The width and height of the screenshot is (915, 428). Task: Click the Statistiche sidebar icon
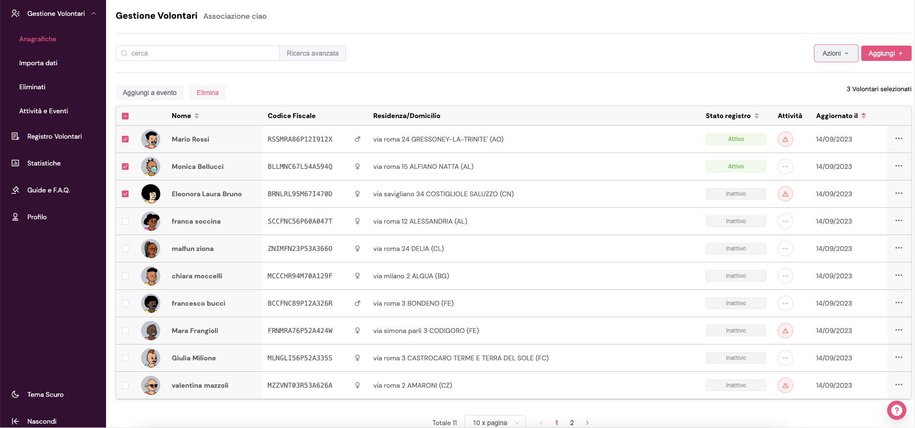tap(15, 163)
